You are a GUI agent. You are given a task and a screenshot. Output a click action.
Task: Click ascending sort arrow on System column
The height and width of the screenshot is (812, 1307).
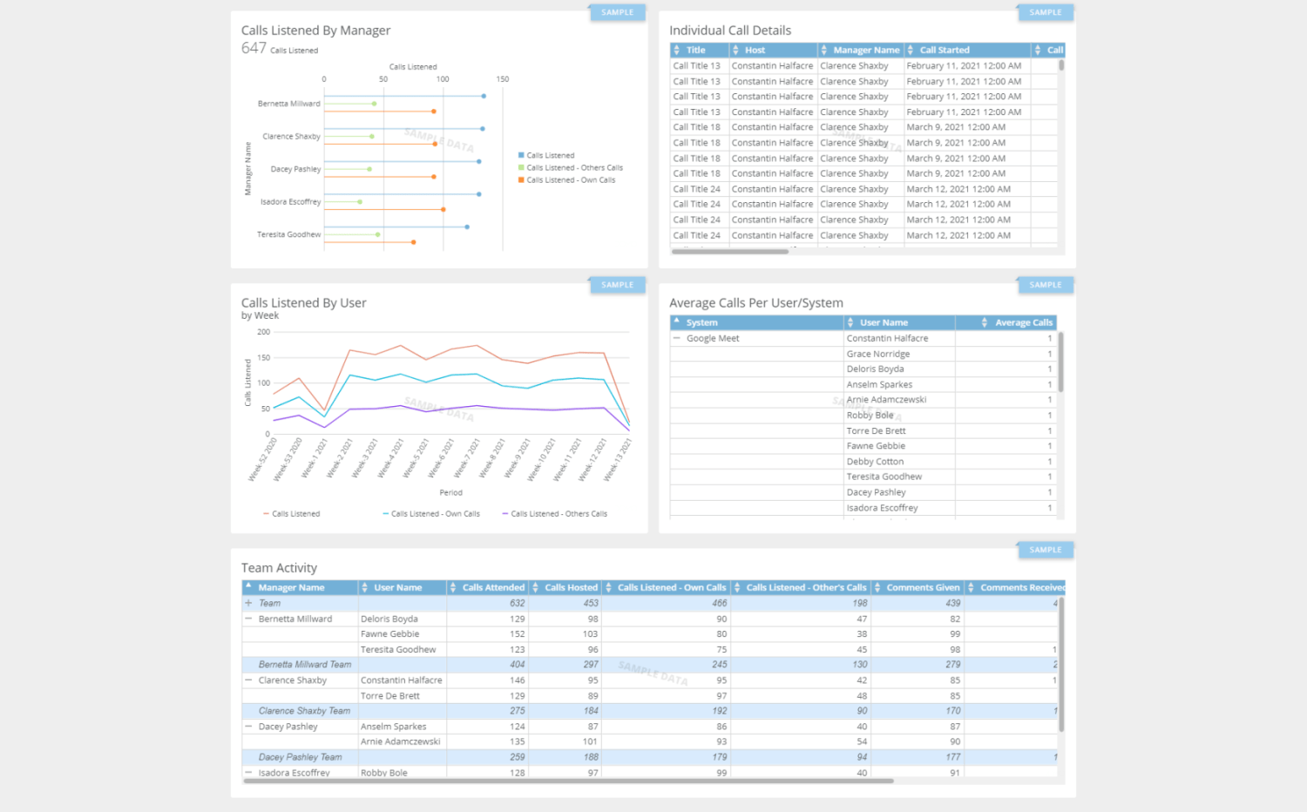tap(677, 321)
